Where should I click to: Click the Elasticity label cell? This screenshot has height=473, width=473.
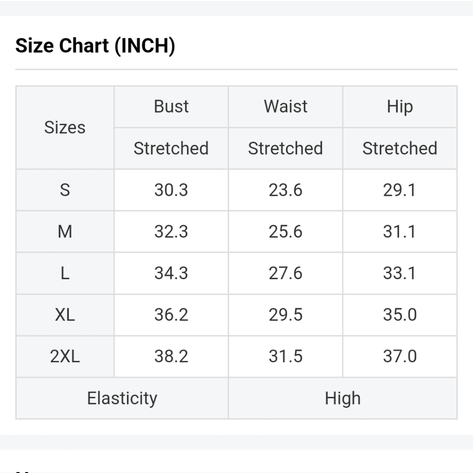[122, 398]
